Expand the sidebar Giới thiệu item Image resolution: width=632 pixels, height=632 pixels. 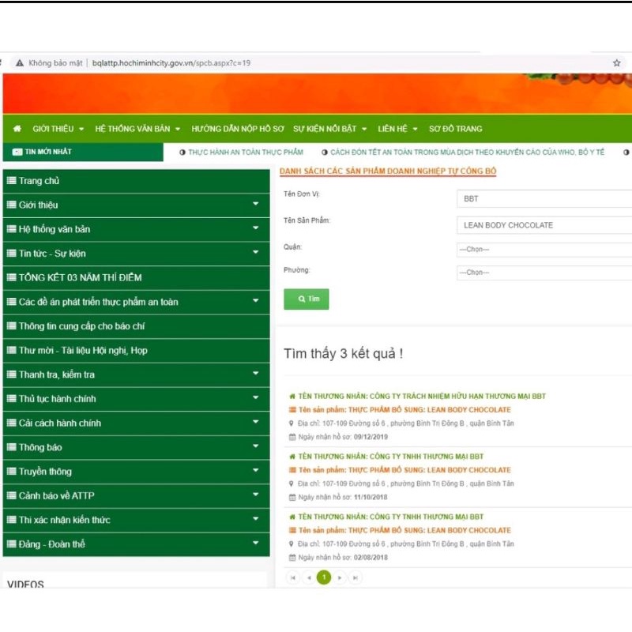[136, 205]
